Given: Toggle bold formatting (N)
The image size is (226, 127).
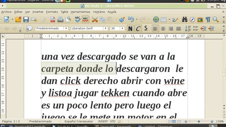Looking at the screenshot, I should (130, 29).
